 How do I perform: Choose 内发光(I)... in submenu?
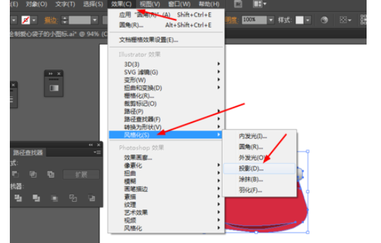(259, 136)
